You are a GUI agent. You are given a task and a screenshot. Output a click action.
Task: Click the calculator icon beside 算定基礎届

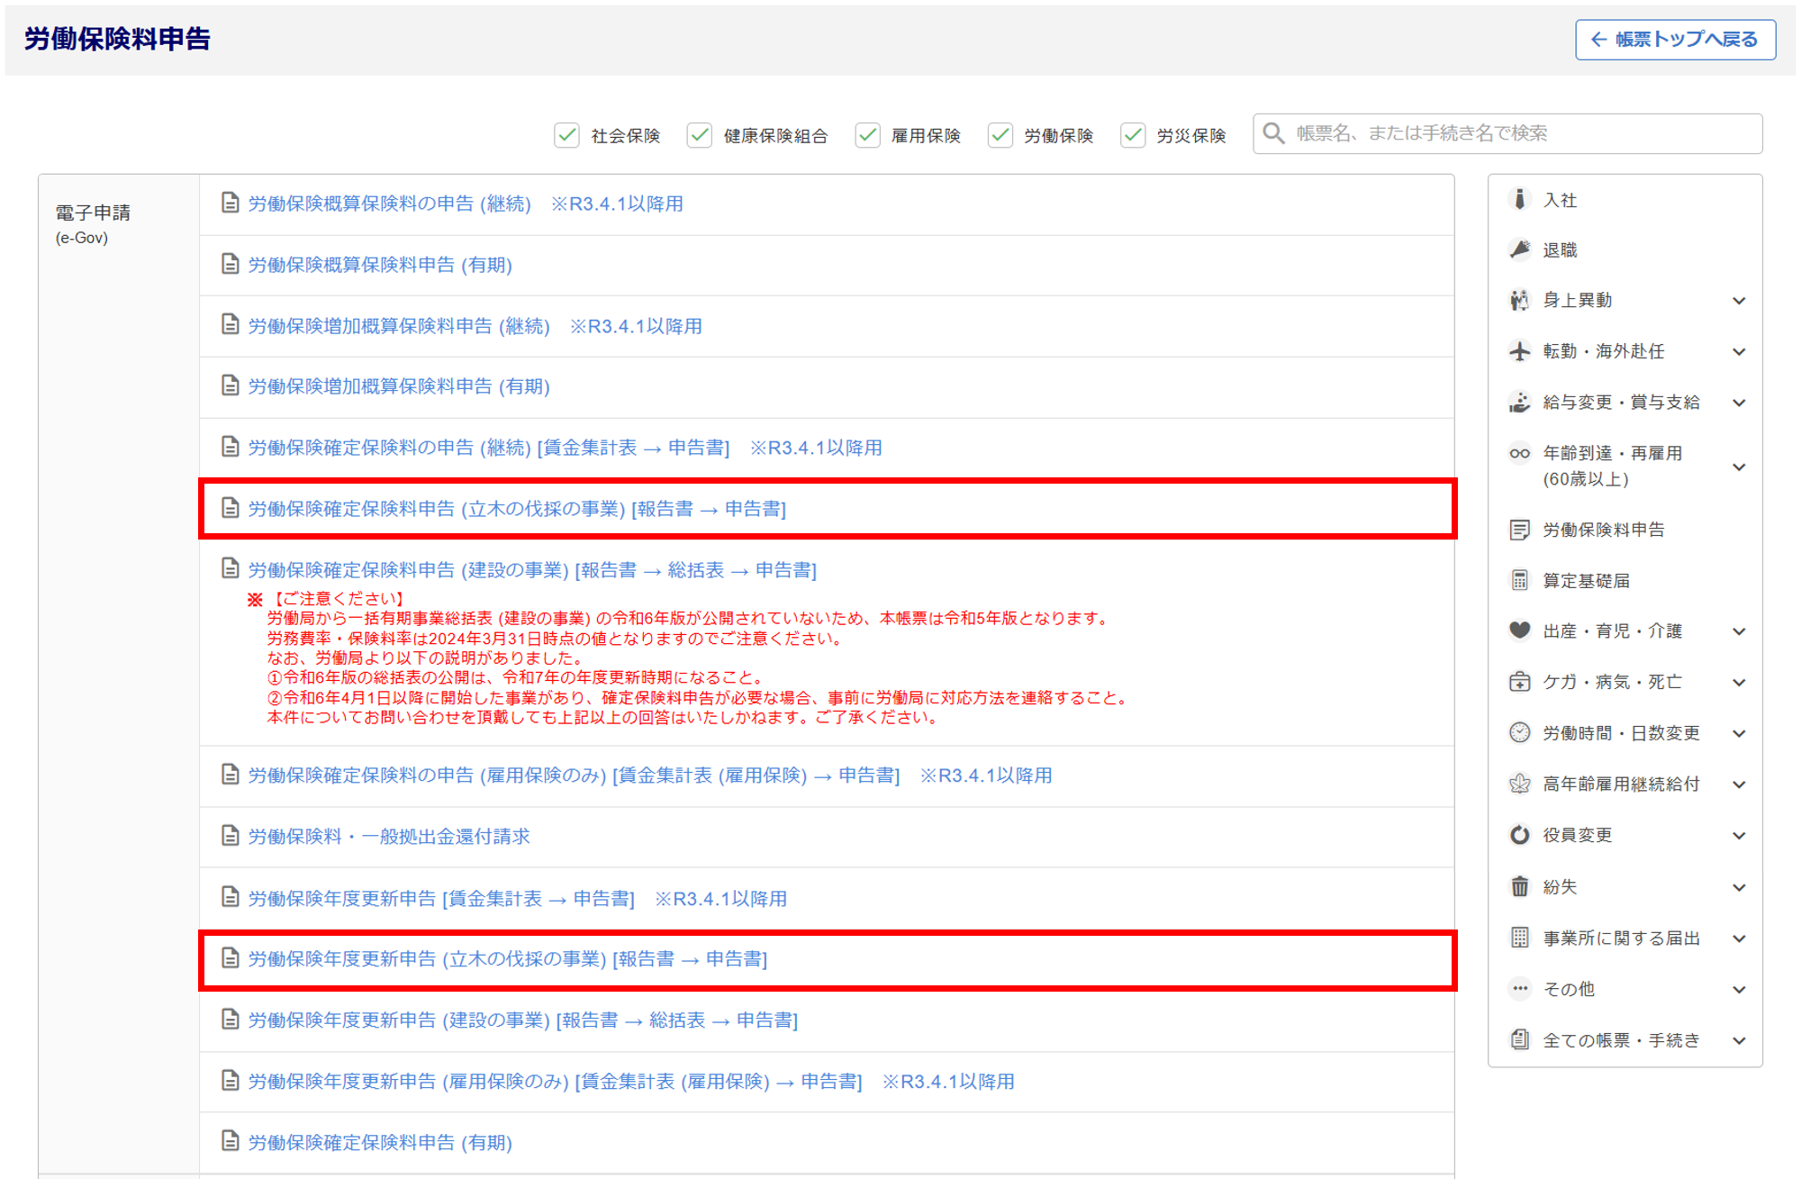1519,580
